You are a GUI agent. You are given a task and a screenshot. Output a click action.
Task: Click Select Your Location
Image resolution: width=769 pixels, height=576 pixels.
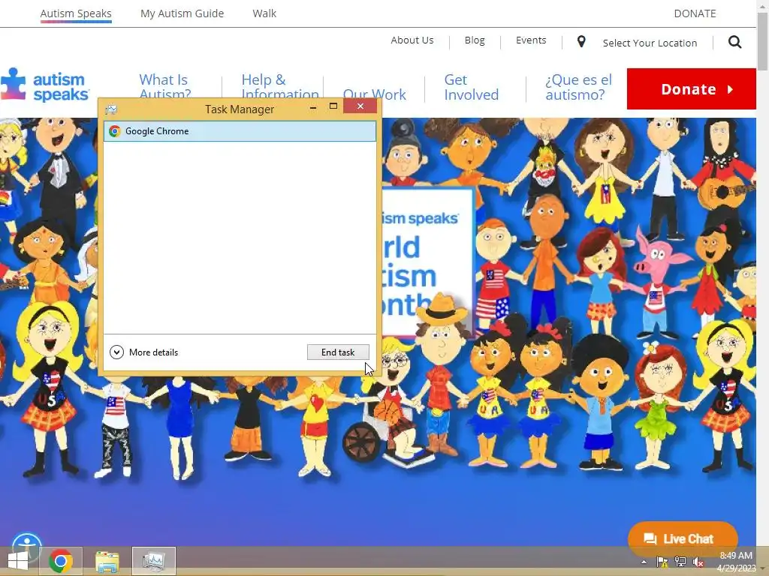[x=650, y=43]
